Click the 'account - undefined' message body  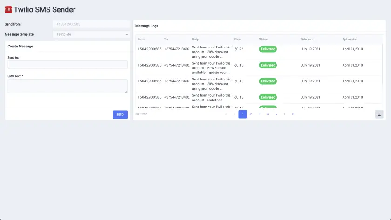(x=212, y=97)
